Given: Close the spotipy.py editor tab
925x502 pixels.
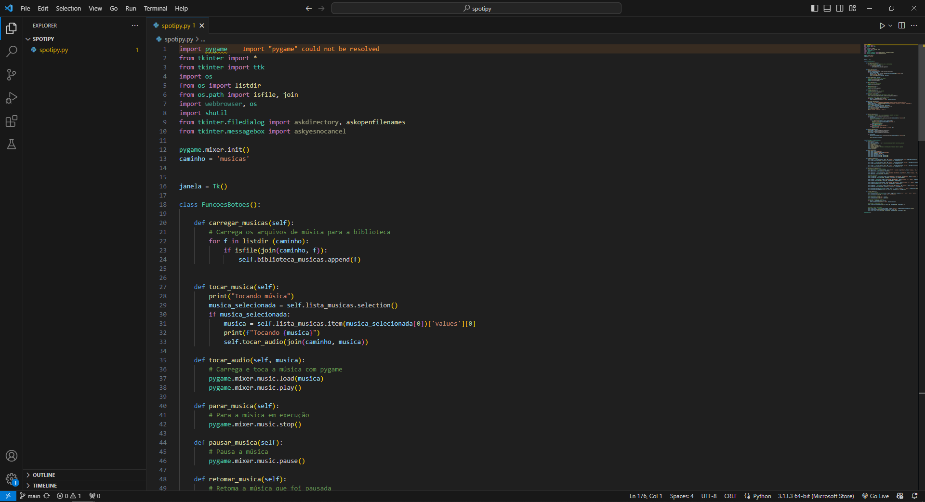Looking at the screenshot, I should [202, 26].
